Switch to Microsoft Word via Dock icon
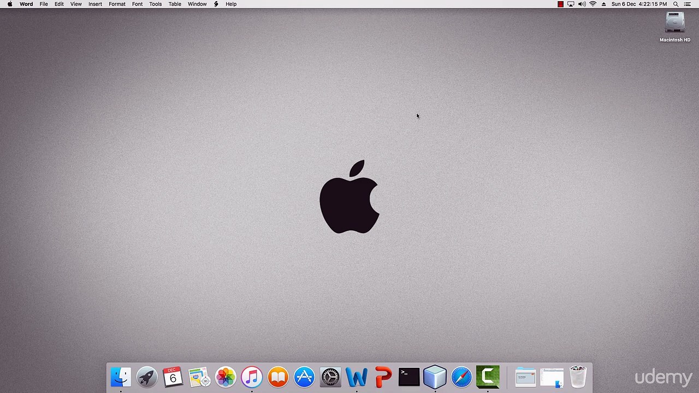Image resolution: width=699 pixels, height=393 pixels. click(357, 377)
